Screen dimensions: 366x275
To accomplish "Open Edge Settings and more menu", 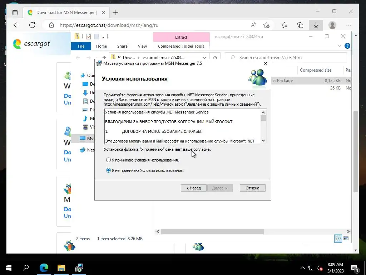I will (349, 25).
